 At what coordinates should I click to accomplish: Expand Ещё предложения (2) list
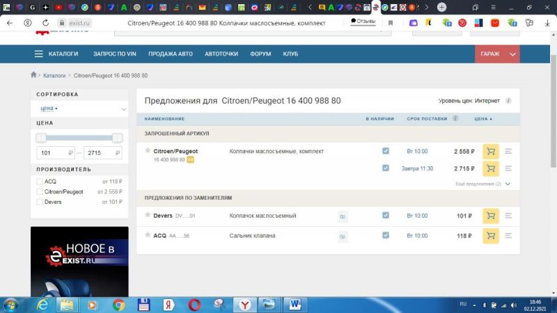pyautogui.click(x=483, y=184)
